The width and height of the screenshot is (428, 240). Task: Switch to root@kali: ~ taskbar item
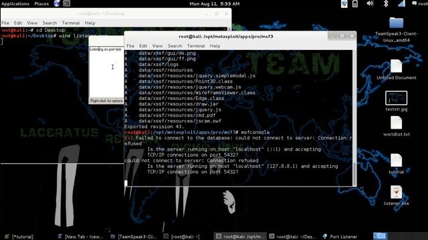[x=181, y=237]
